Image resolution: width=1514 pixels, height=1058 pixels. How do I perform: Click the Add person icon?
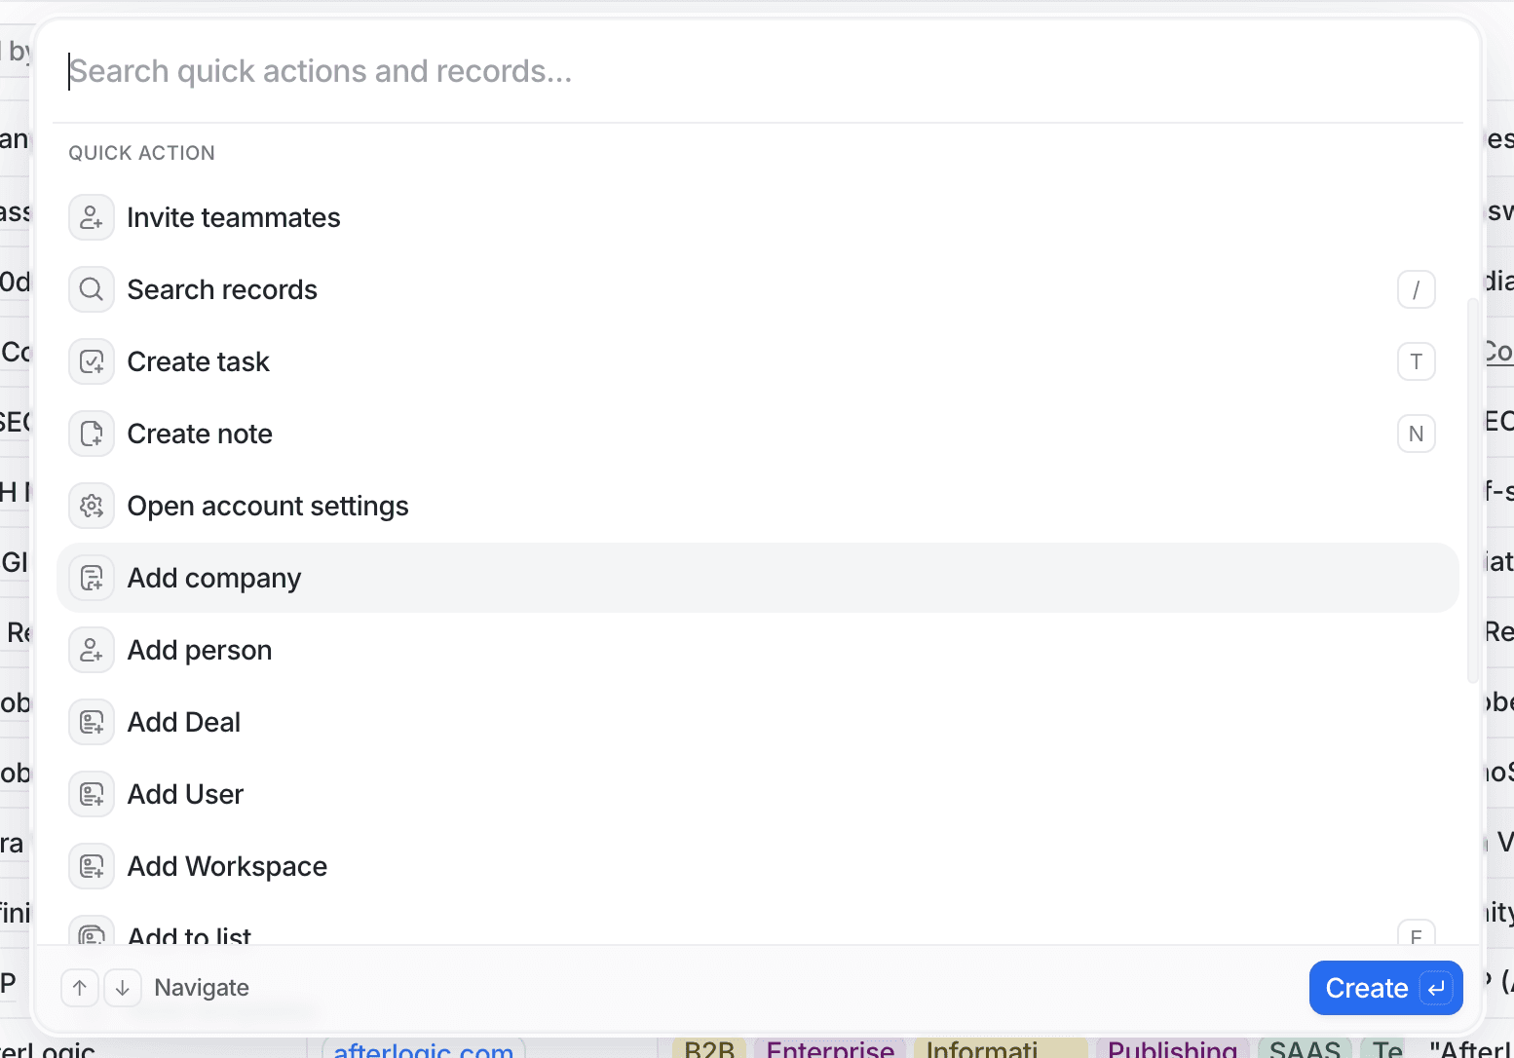point(91,650)
